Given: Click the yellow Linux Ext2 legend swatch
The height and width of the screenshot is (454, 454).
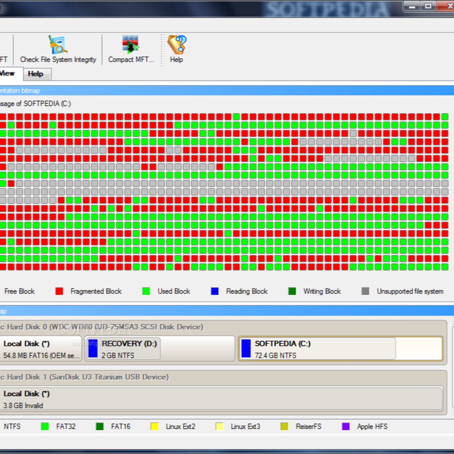Looking at the screenshot, I should point(155,426).
